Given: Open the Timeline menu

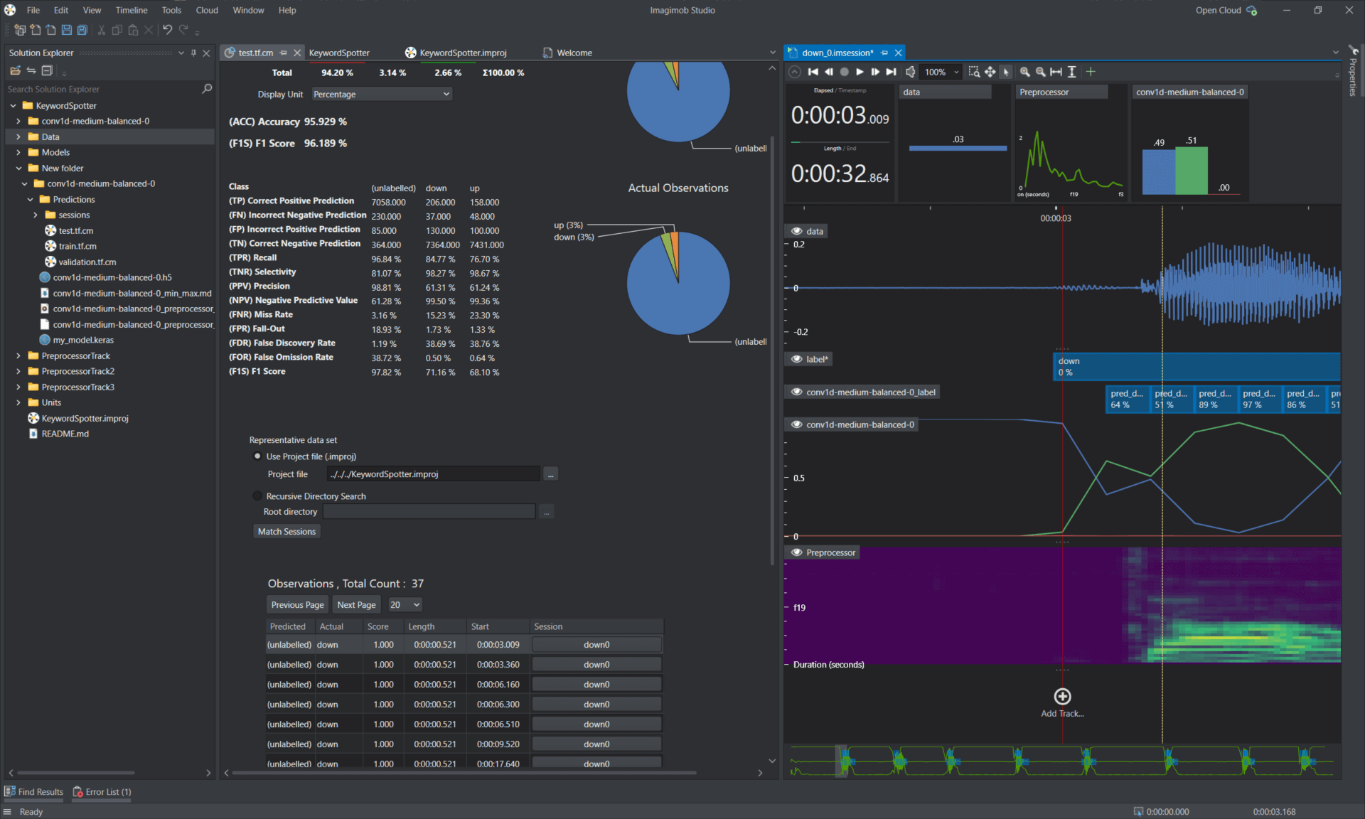Looking at the screenshot, I should (131, 10).
